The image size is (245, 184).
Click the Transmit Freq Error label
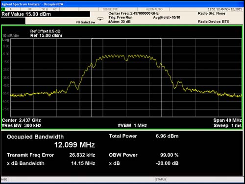pos(30,155)
